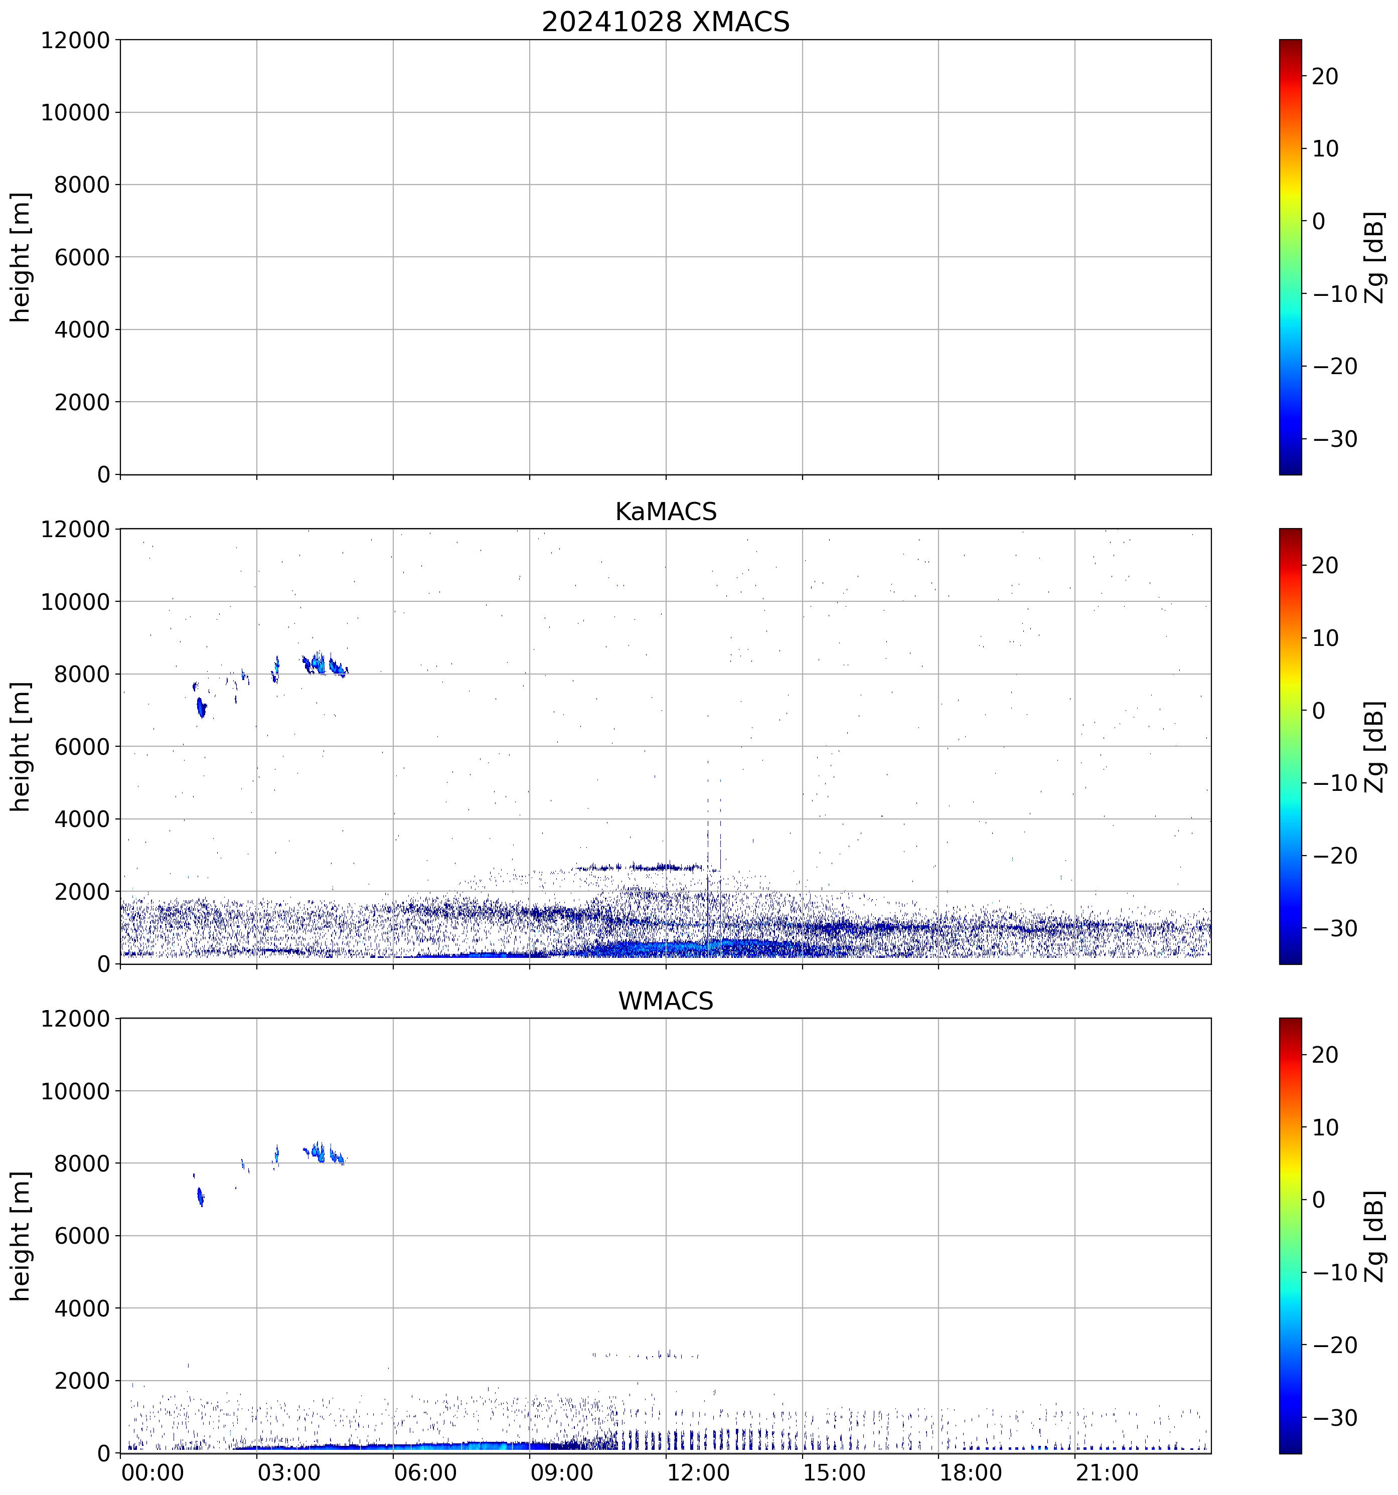Click the 03:00 time axis label
Screen dimensions: 1398x1495
point(289,1472)
